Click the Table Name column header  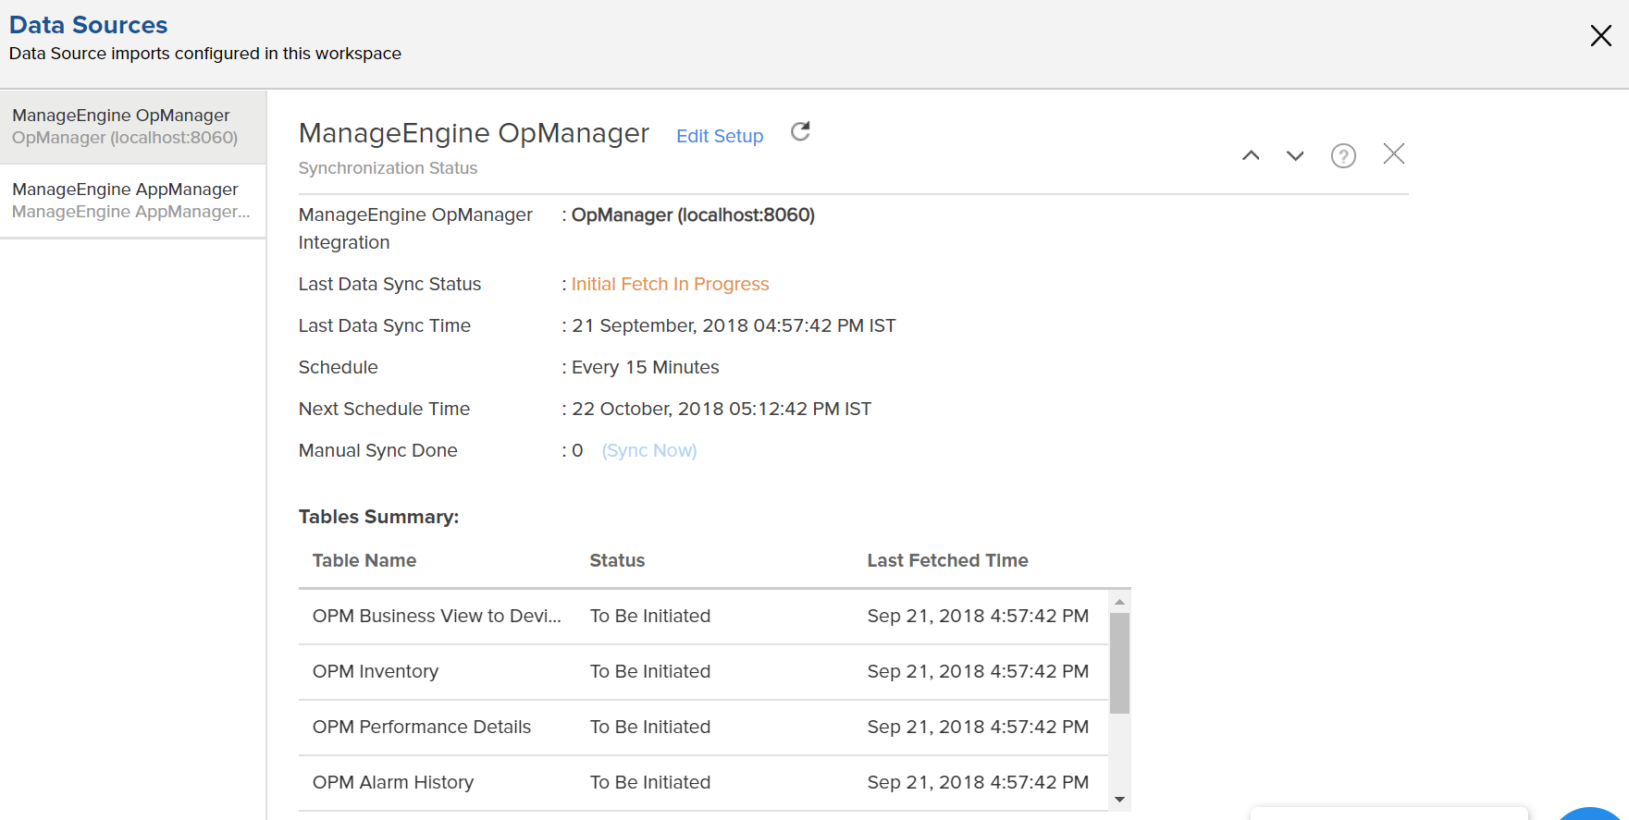click(364, 560)
